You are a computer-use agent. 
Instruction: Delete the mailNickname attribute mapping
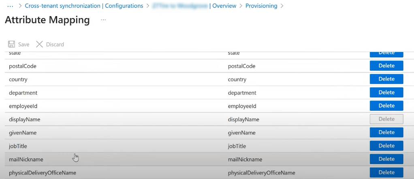(386, 159)
